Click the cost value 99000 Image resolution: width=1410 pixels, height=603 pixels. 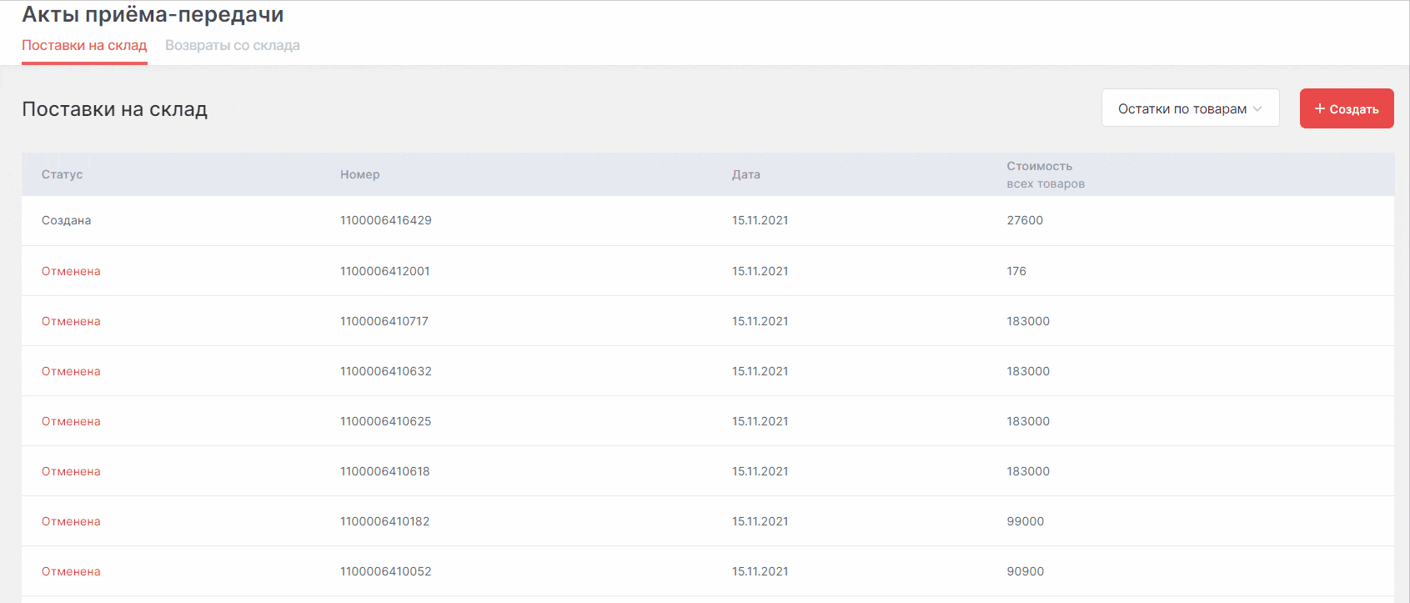[1026, 521]
